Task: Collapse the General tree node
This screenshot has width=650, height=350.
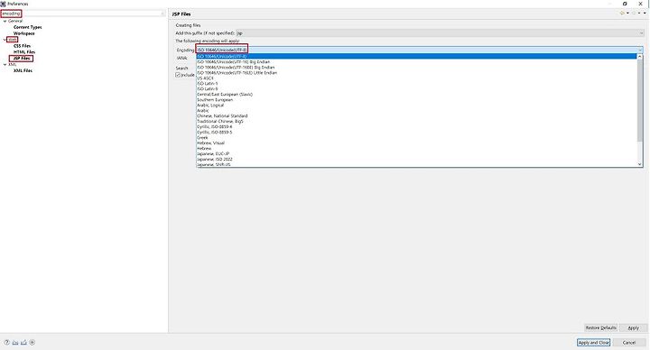Action: click(x=5, y=21)
